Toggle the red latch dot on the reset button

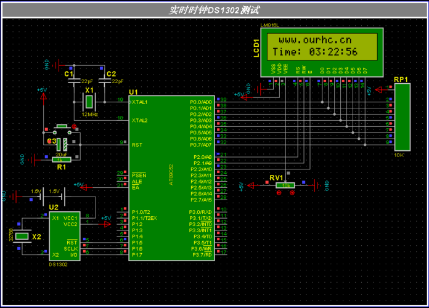coord(73,126)
